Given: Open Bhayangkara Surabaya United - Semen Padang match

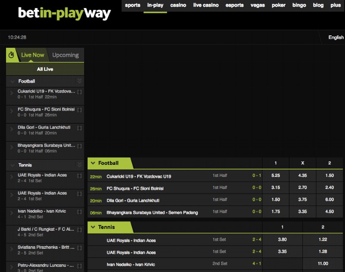Looking at the screenshot, I should click(x=152, y=213).
